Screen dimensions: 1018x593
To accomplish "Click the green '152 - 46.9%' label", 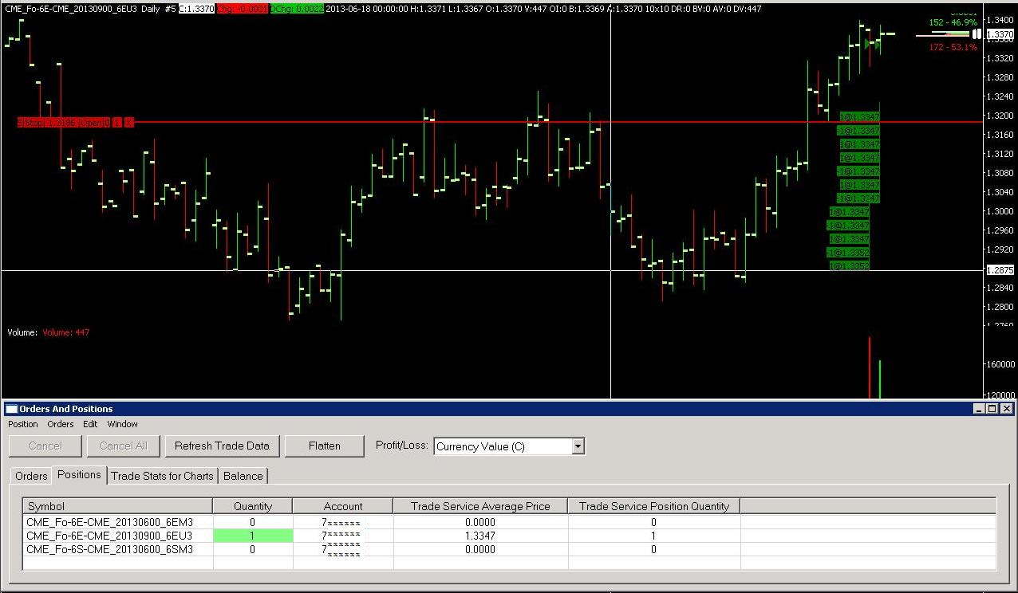I will 953,22.
